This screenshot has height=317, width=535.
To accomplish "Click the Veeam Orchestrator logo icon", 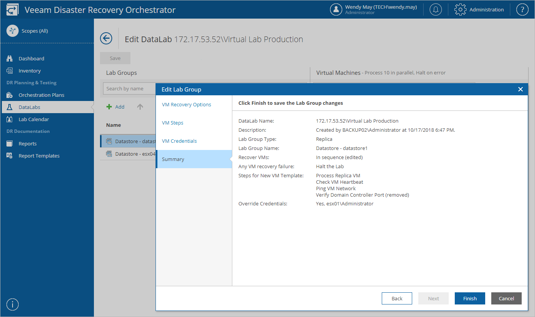I will [13, 10].
